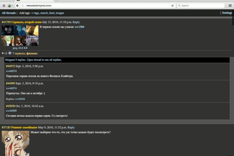This screenshot has width=234, height=156.
Task: Click the NoScript S toolbar icon
Action: pos(4,6)
